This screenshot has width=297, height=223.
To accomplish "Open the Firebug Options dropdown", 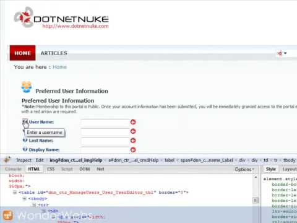I will [244, 170].
